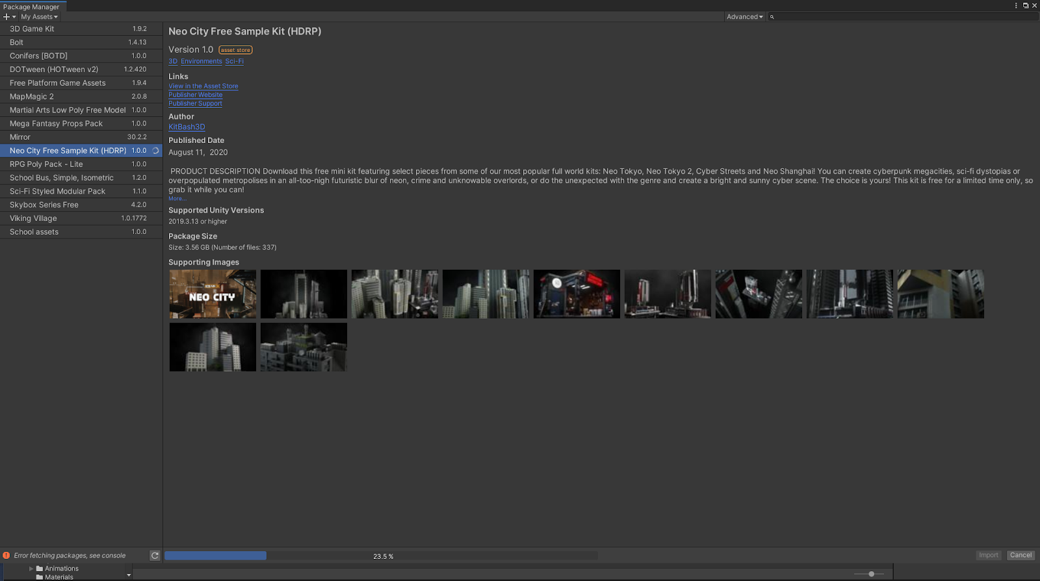Select Mega Fantasy Props Pack
This screenshot has height=581, width=1040.
coord(81,123)
